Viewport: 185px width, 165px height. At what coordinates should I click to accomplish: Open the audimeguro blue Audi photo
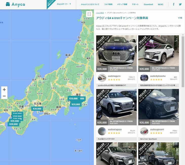(116, 51)
